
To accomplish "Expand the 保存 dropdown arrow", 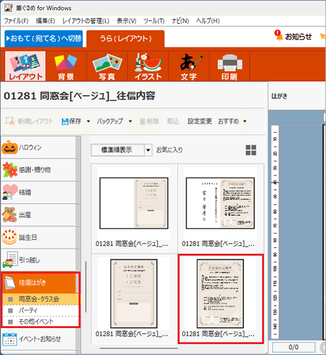I will pyautogui.click(x=88, y=121).
